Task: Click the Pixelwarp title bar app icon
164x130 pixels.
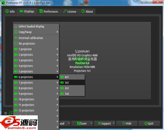Action: (x=3, y=3)
